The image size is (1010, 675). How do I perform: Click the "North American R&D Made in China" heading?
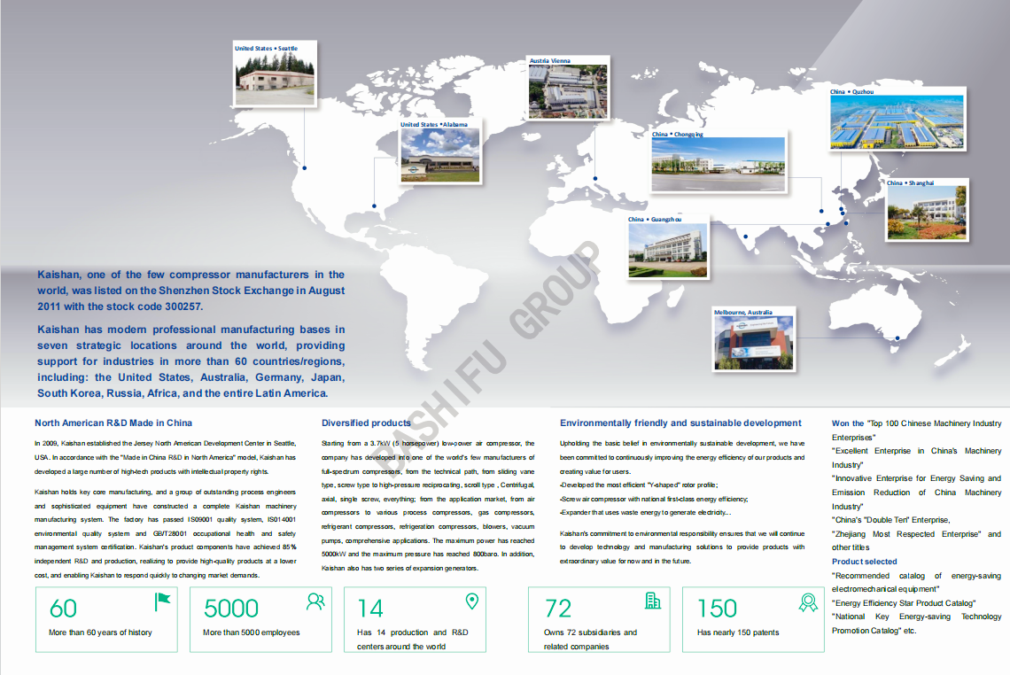(x=113, y=423)
